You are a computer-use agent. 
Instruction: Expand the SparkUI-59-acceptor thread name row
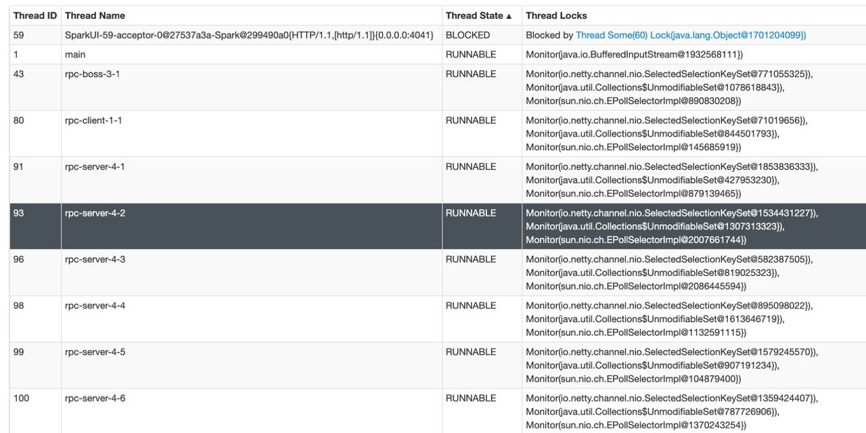tap(249, 35)
